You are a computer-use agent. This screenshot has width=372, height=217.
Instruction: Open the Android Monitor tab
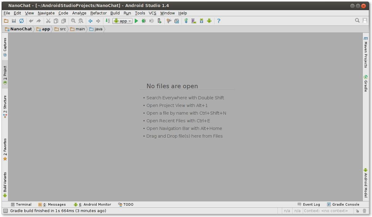click(x=92, y=204)
